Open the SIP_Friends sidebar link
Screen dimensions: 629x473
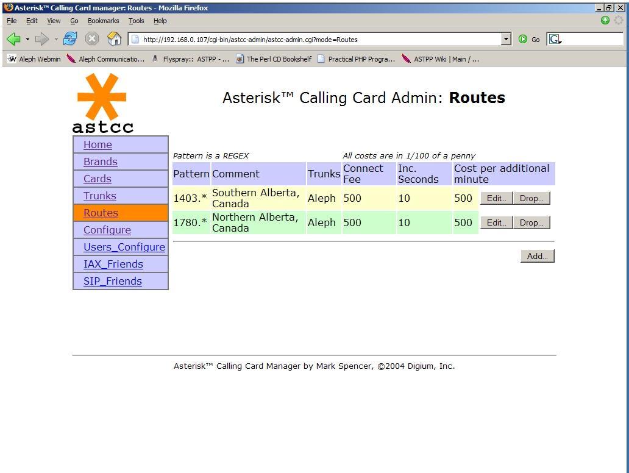tap(113, 281)
